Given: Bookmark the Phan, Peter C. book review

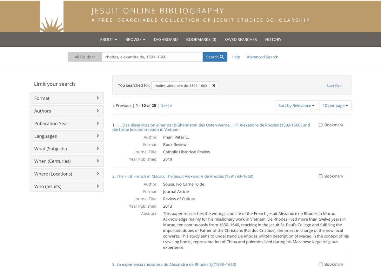Looking at the screenshot, I should [x=321, y=125].
